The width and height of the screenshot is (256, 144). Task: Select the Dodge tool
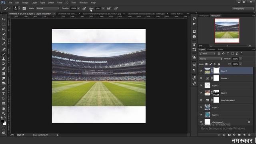pyautogui.click(x=4, y=84)
